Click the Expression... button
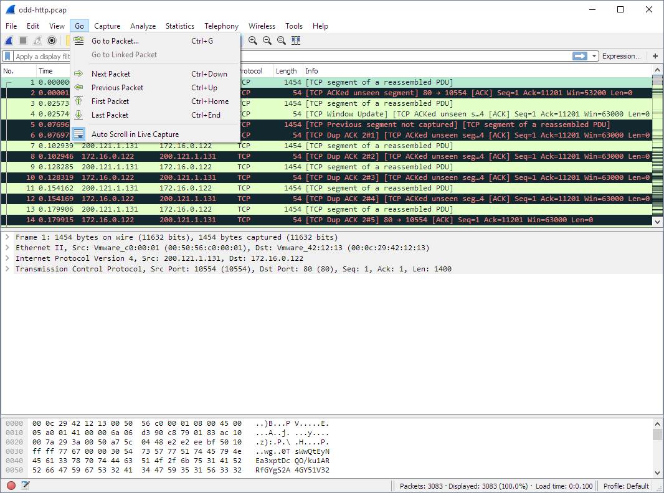 pos(622,56)
